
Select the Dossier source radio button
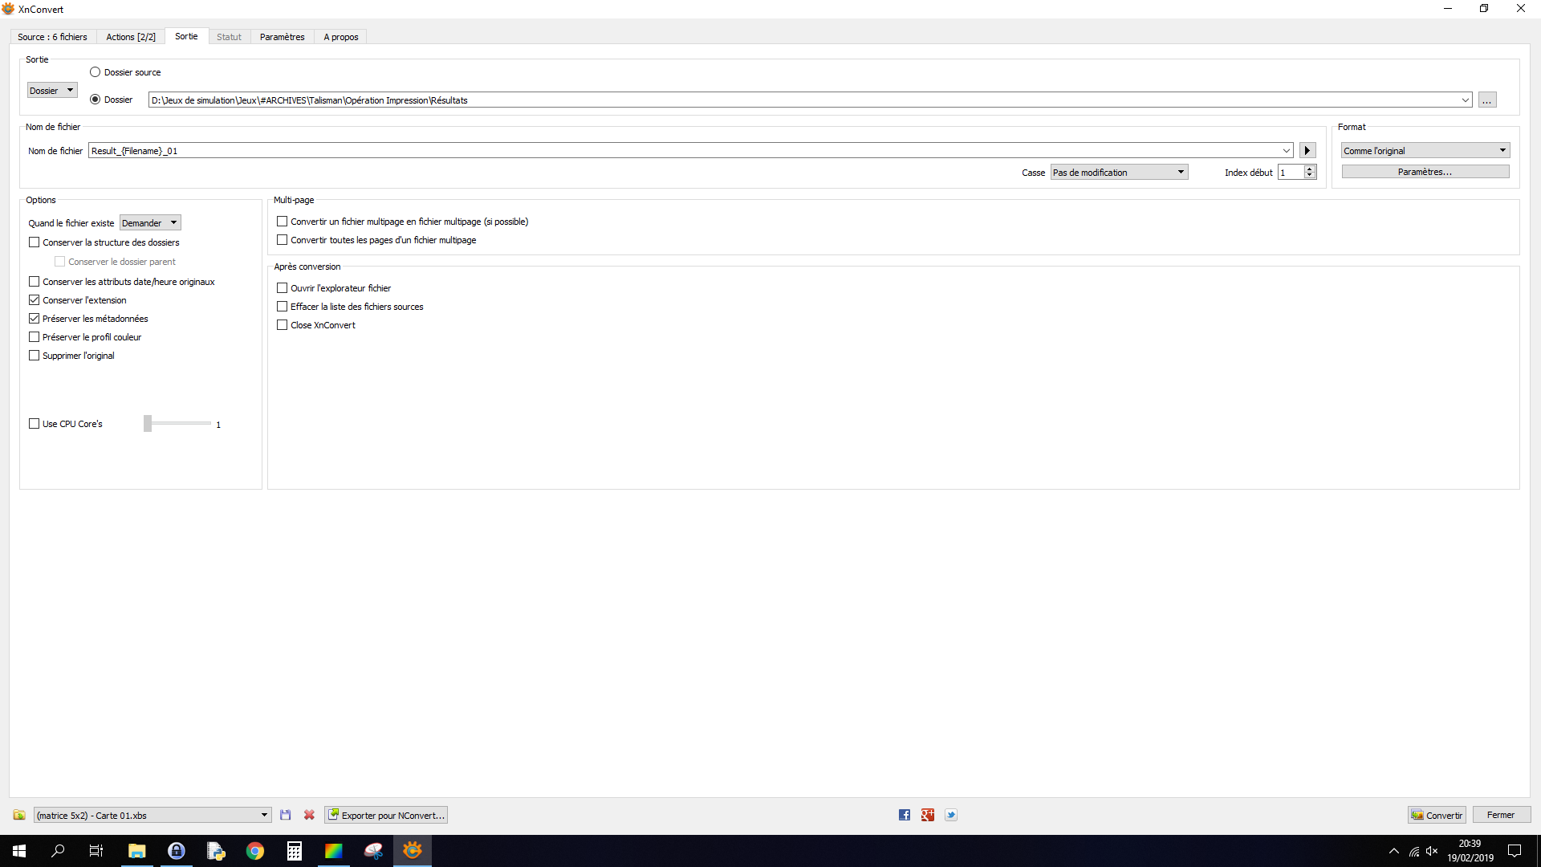96,72
